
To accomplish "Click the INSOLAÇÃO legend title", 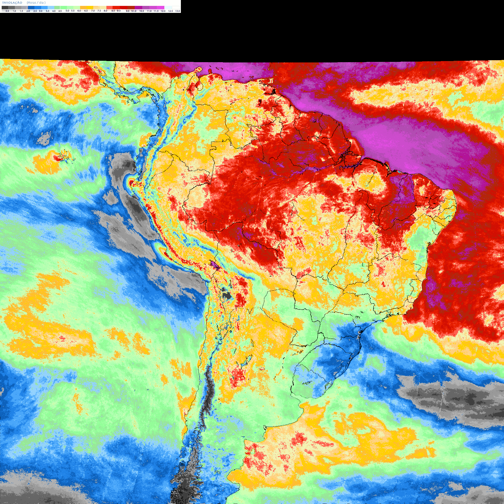I will point(12,3).
